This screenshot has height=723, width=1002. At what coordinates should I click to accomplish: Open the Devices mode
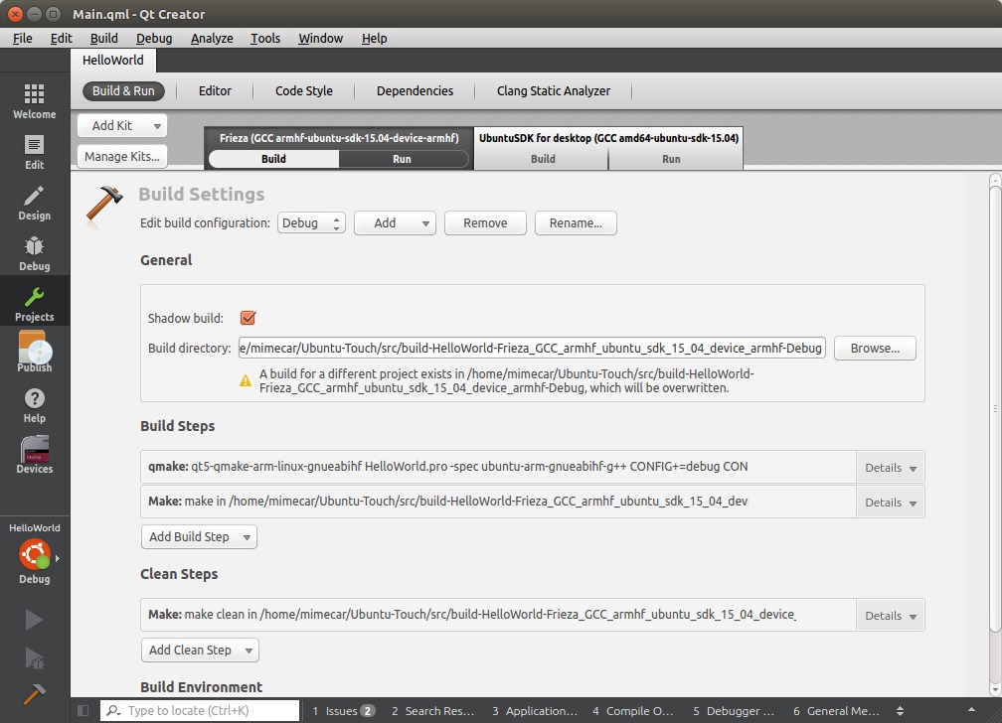pos(35,455)
